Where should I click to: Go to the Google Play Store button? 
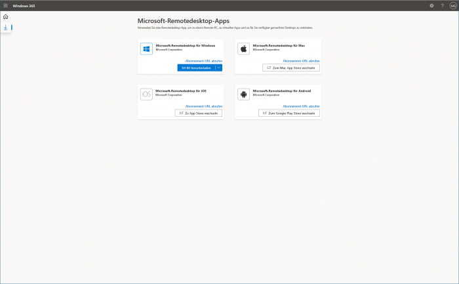point(289,113)
